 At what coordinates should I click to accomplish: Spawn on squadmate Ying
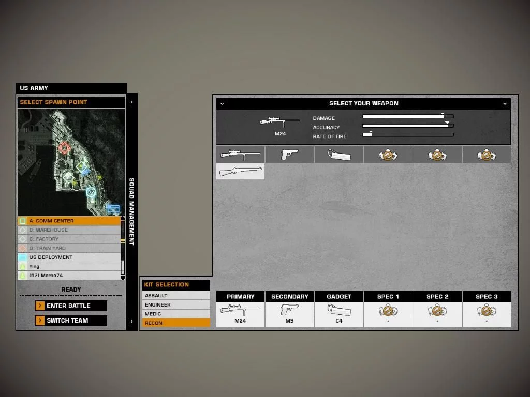click(x=69, y=266)
